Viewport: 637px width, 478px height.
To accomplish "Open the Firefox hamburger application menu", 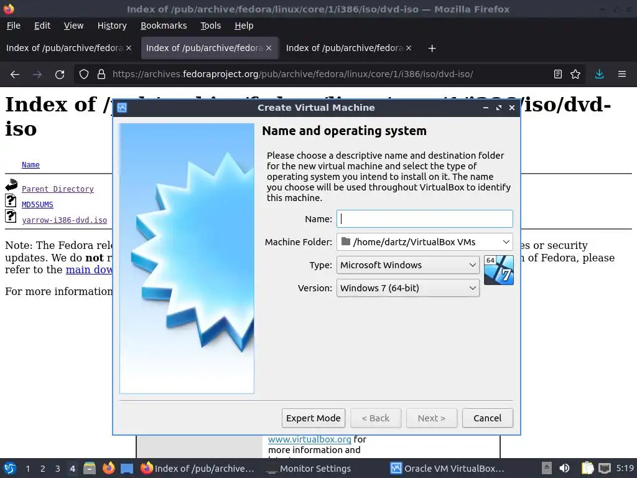I will [622, 74].
